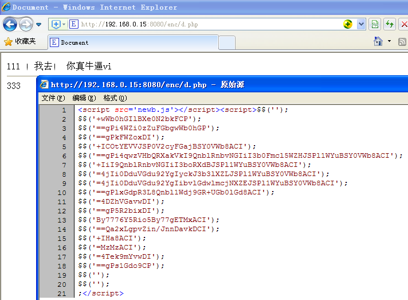Image resolution: width=408 pixels, height=300 pixels.
Task: Open the Favorites star button
Action: [20, 41]
